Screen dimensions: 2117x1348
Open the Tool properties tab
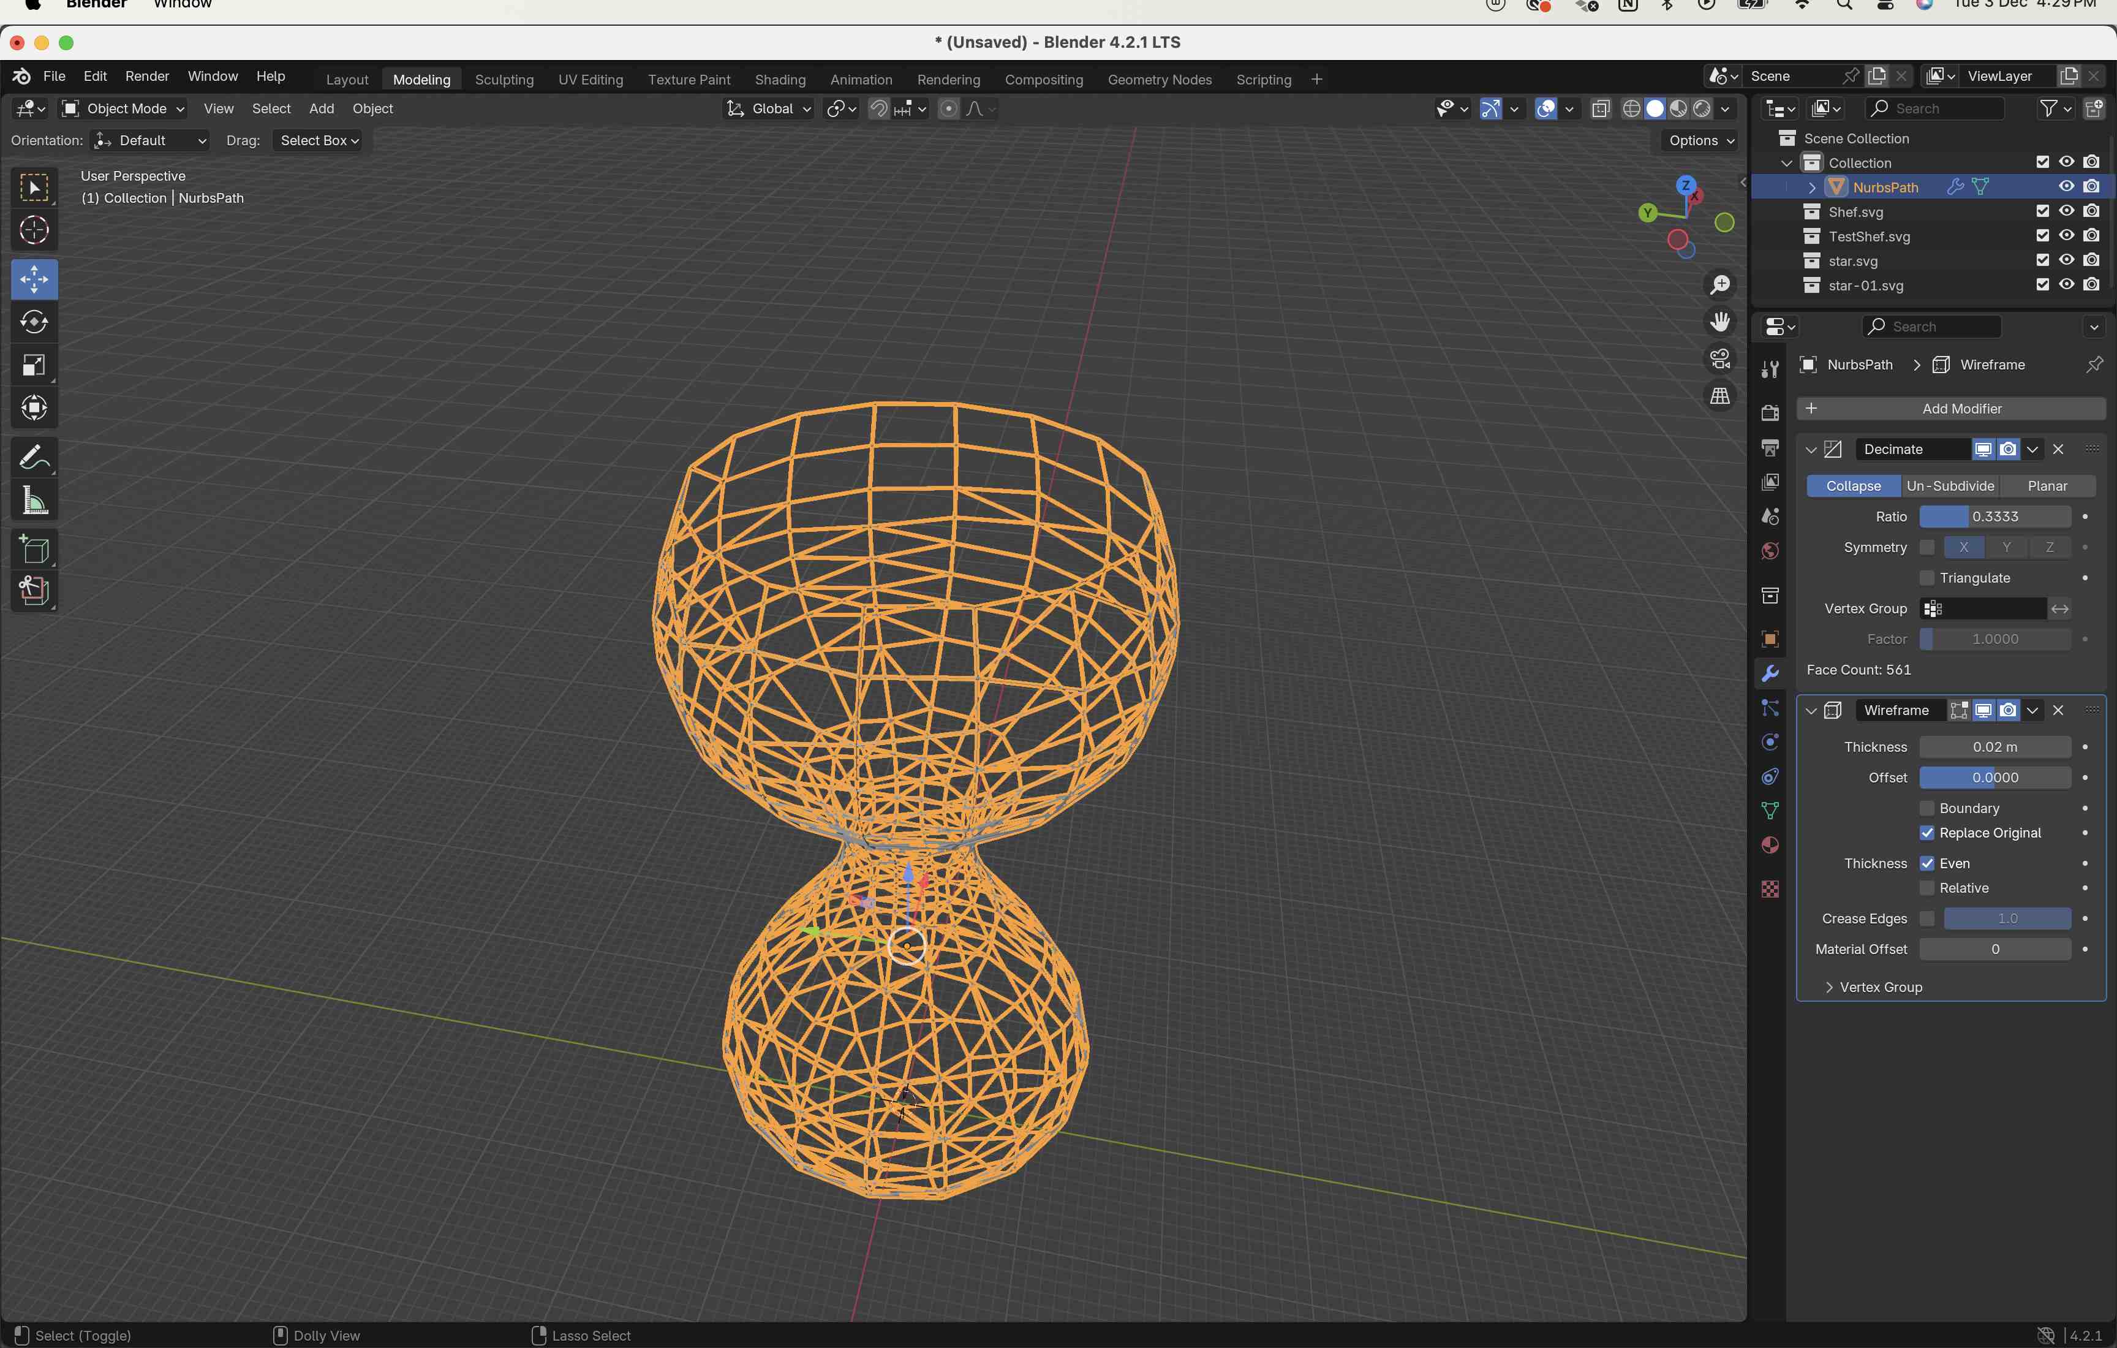pyautogui.click(x=1770, y=369)
